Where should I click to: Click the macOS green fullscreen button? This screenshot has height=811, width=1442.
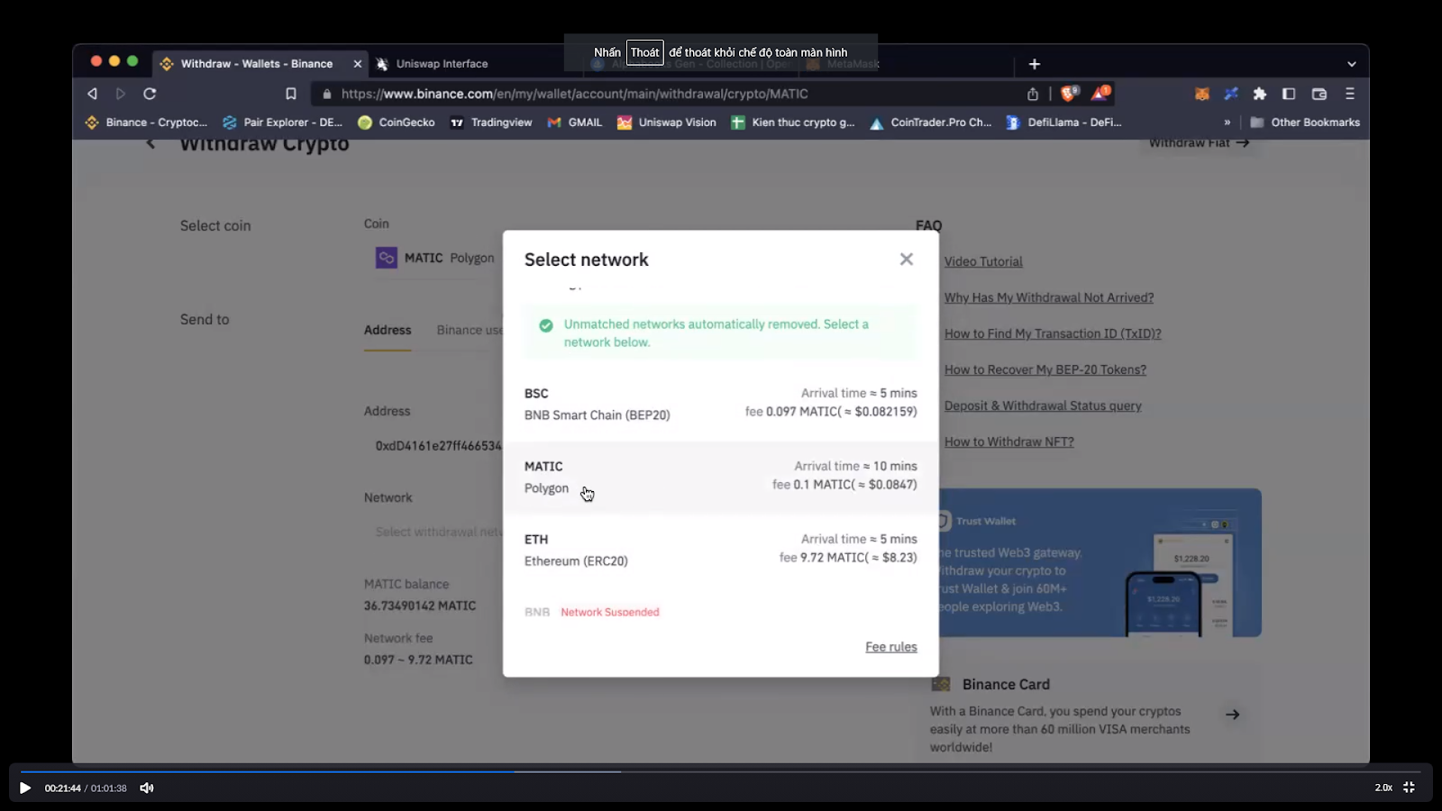132,61
